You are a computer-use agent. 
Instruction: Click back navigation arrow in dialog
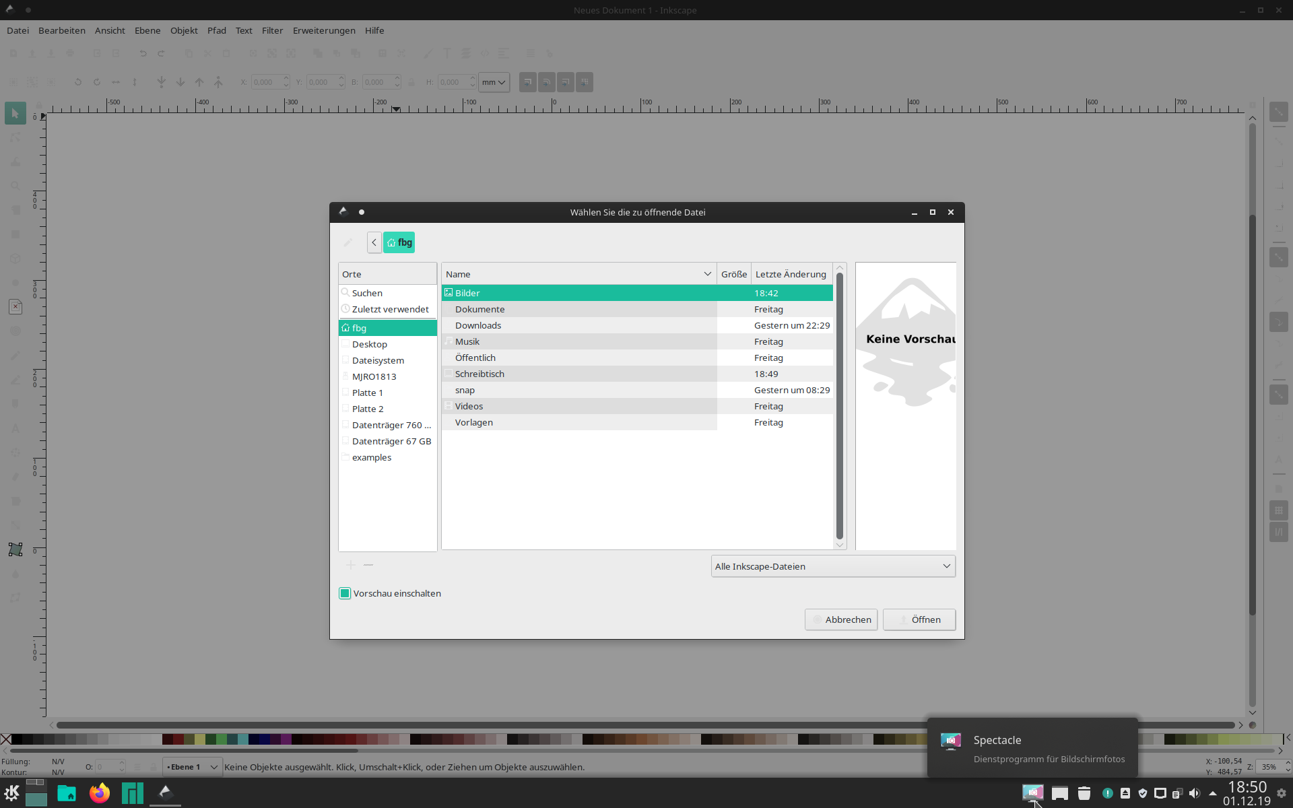coord(373,242)
